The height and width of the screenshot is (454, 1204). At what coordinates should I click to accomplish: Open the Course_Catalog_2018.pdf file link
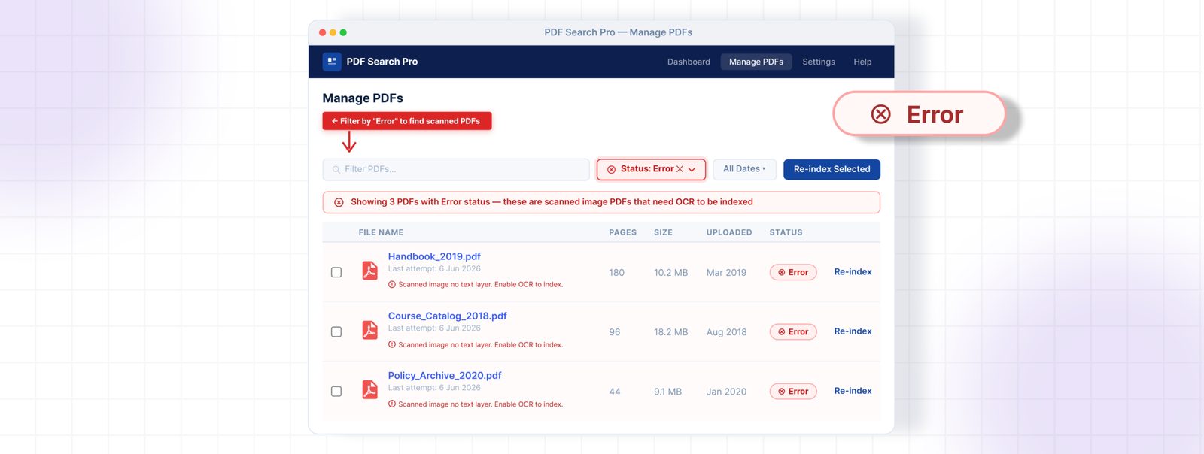pyautogui.click(x=447, y=316)
